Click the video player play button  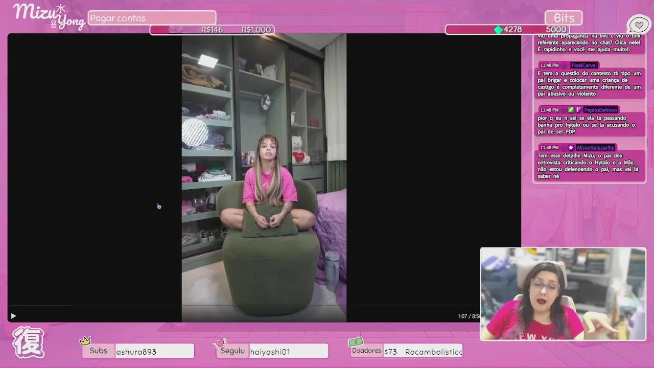point(13,316)
